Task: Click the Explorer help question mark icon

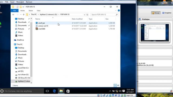Action: 119,11
